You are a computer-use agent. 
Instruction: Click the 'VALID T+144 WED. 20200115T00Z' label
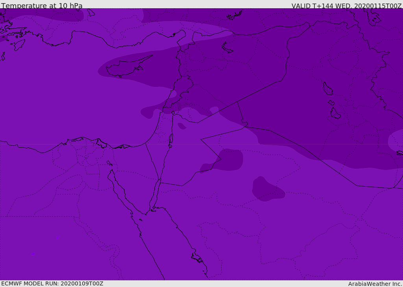346,6
